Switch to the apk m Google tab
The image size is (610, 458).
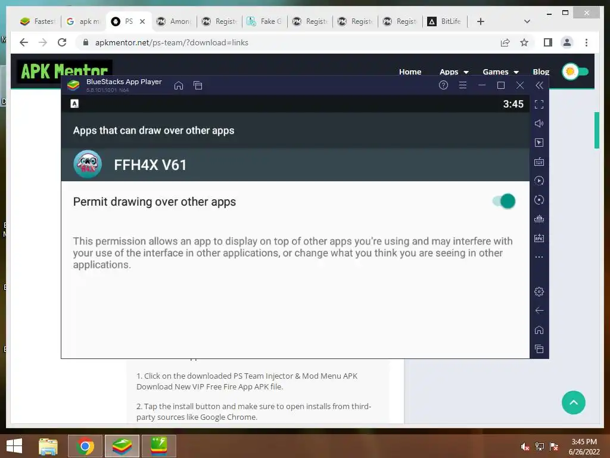click(83, 21)
